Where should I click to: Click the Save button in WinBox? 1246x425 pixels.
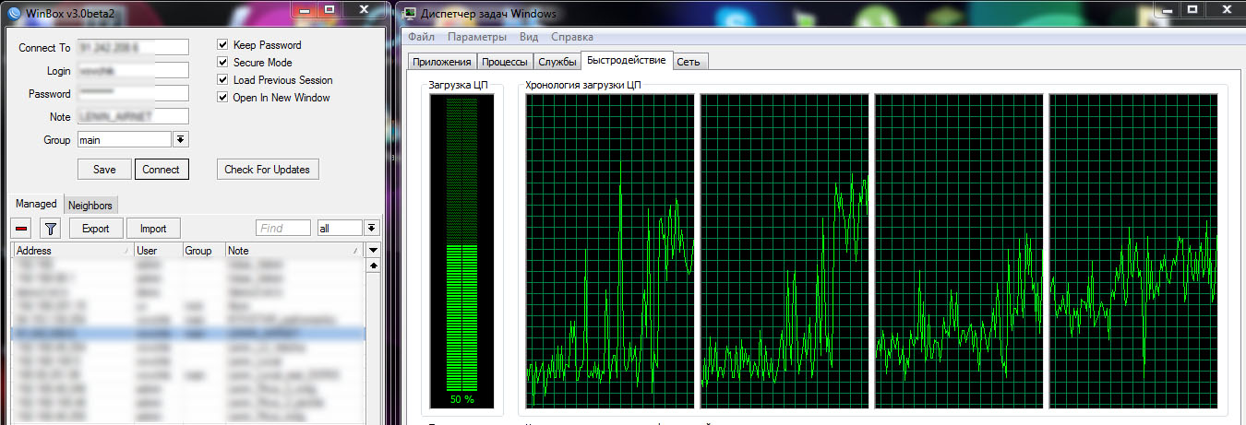click(104, 170)
